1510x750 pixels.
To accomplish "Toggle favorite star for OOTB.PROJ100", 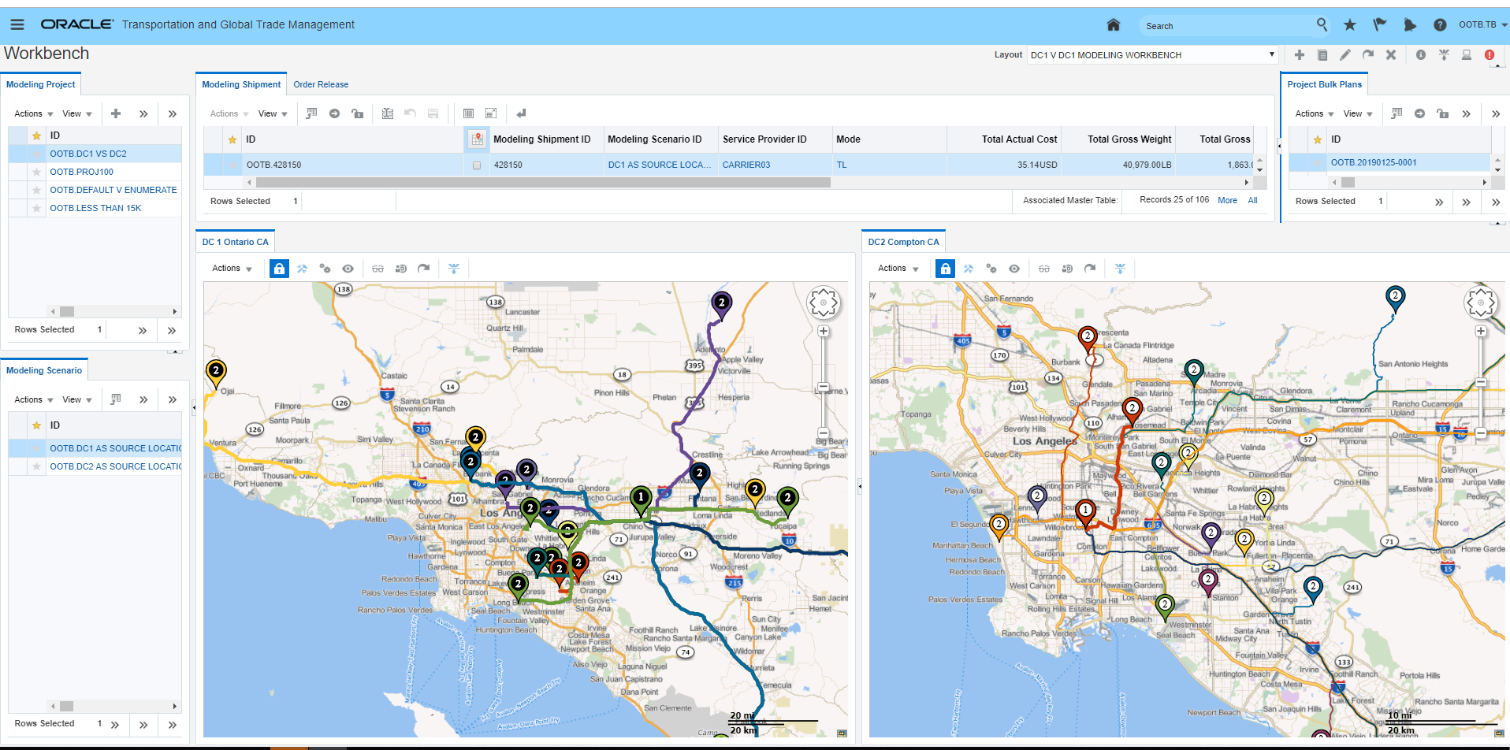I will pos(36,172).
